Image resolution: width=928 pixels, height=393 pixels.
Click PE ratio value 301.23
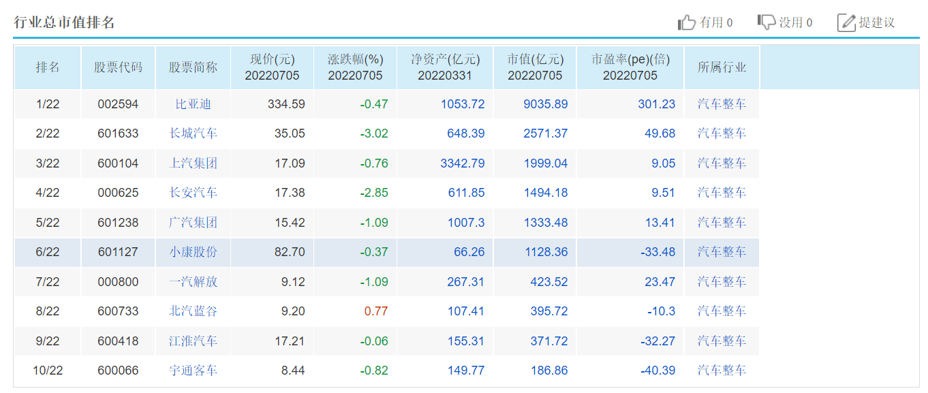pos(657,104)
